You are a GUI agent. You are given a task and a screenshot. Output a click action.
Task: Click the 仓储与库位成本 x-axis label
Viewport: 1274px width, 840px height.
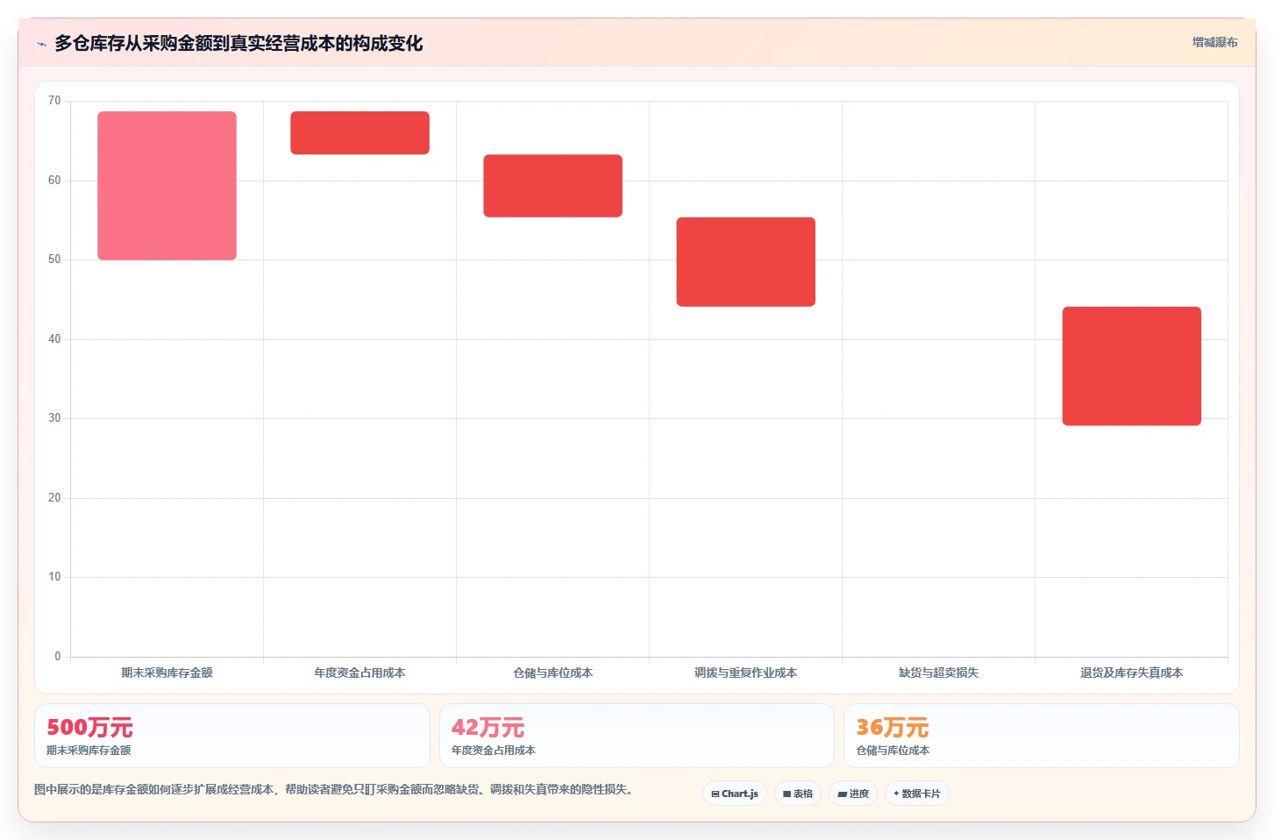[x=552, y=673]
